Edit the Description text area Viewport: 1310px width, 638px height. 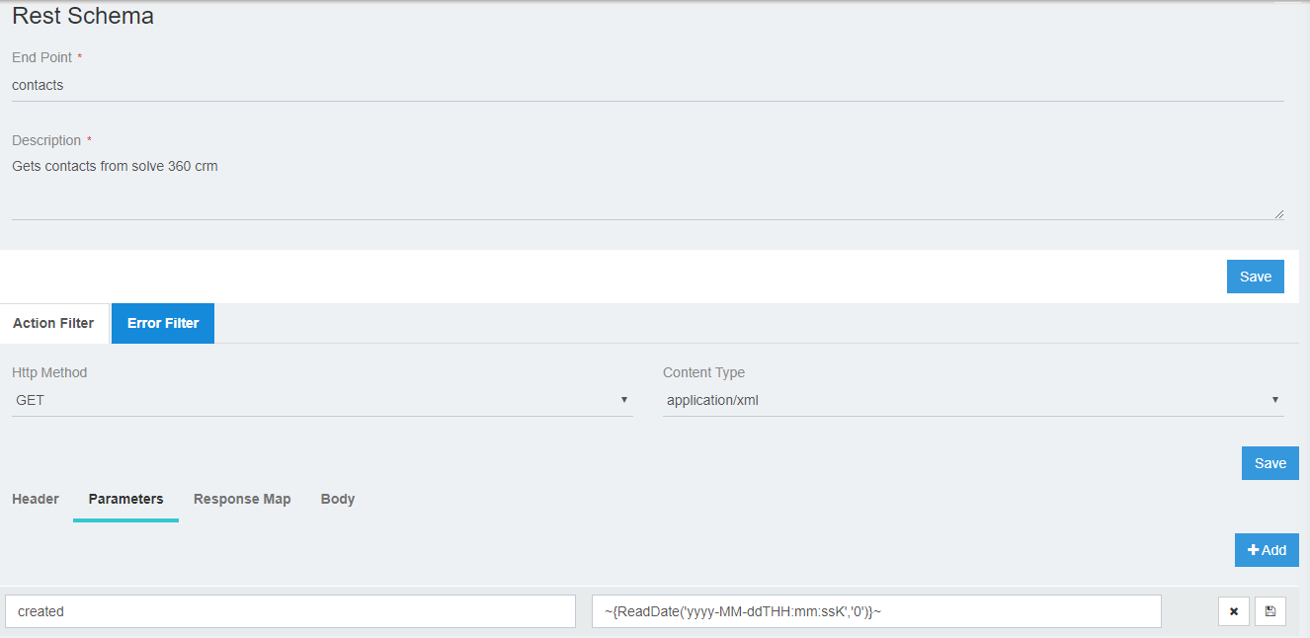tap(648, 187)
